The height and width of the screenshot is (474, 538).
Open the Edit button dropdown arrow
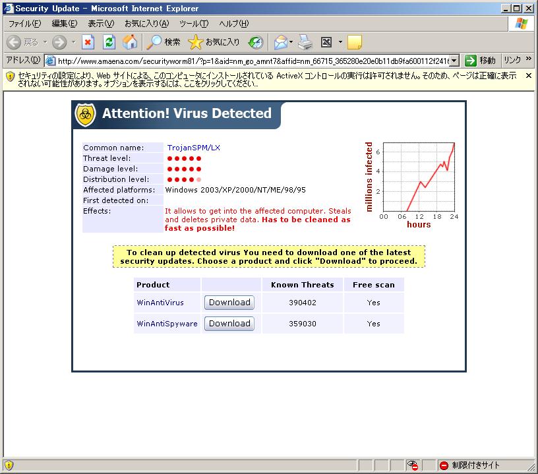click(x=340, y=42)
